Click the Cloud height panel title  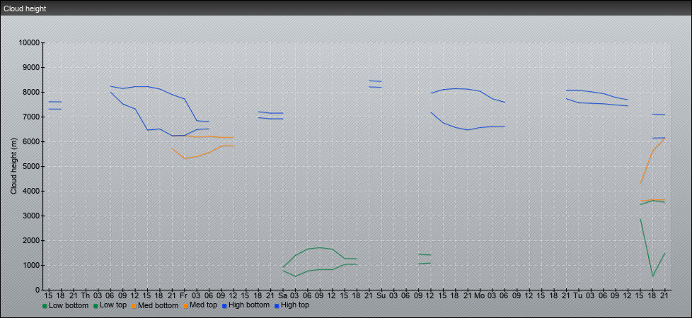click(25, 8)
